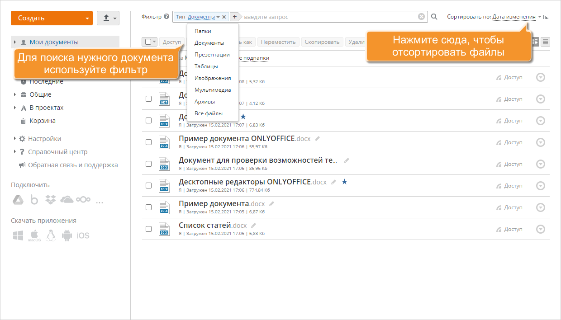Choose Все файлы in type filter menu
Image resolution: width=561 pixels, height=320 pixels.
[209, 113]
